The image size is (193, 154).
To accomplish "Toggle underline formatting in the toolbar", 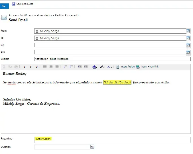I will 36,67.
